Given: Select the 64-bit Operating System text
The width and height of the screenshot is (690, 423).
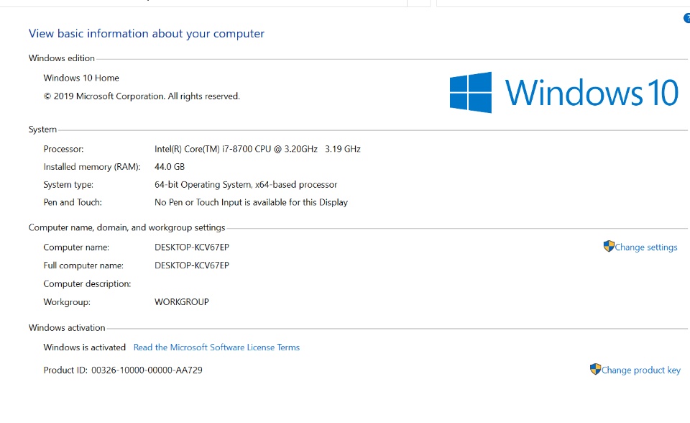Looking at the screenshot, I should pyautogui.click(x=246, y=185).
